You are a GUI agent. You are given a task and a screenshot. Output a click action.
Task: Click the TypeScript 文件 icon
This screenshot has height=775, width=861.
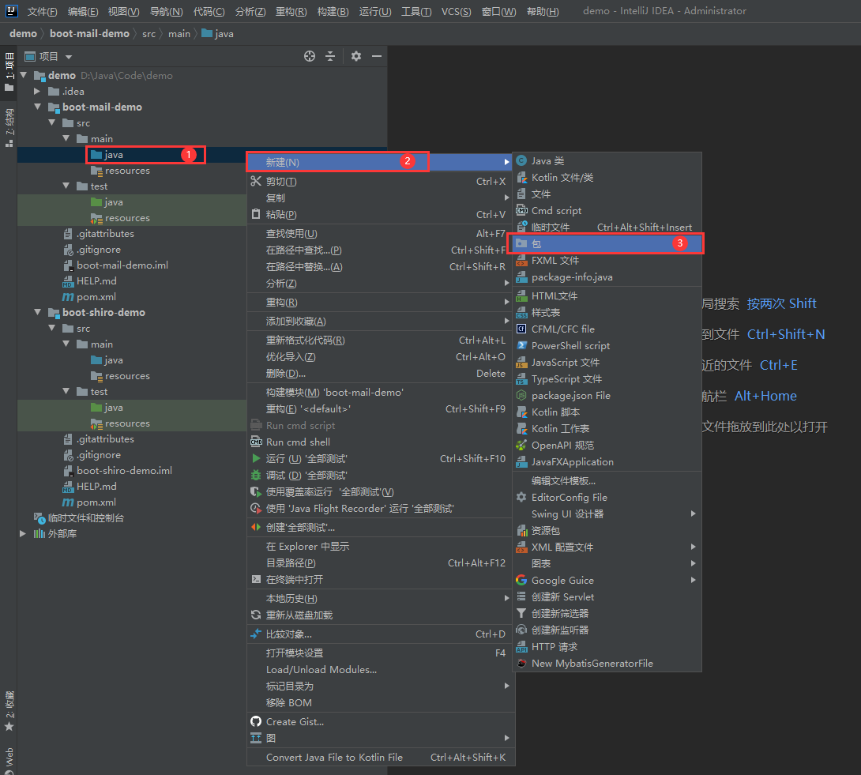[x=521, y=379]
